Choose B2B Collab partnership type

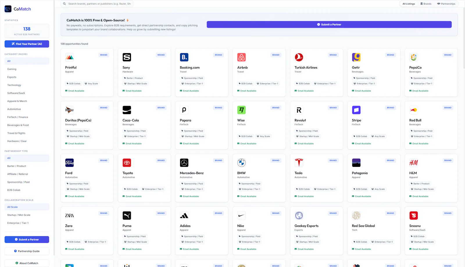(27, 190)
